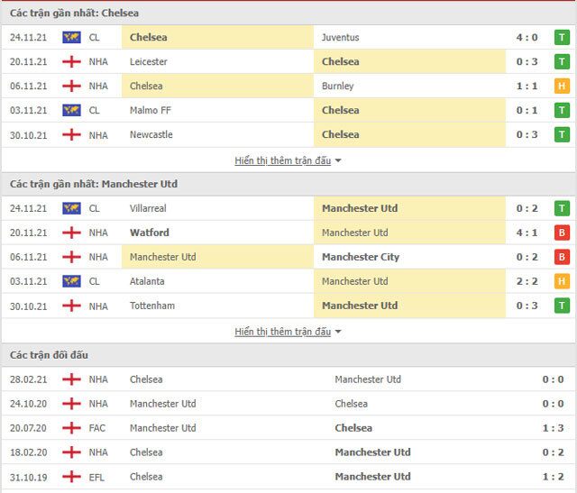
Task: Click Champions League icon for Chelsea vs Juventus
Action: (x=71, y=38)
